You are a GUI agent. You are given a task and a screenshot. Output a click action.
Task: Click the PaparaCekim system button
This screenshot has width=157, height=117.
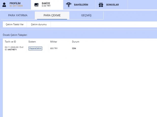[x=35, y=49]
